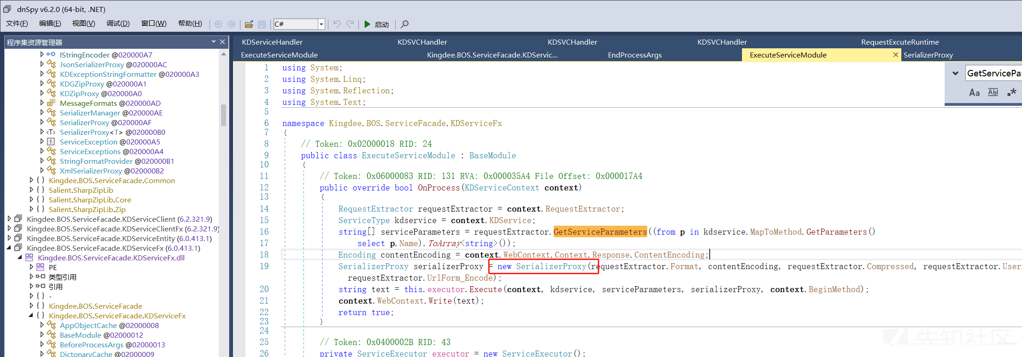Click the SerializerProxy<T> generic class icon
This screenshot has width=1022, height=357.
click(51, 132)
